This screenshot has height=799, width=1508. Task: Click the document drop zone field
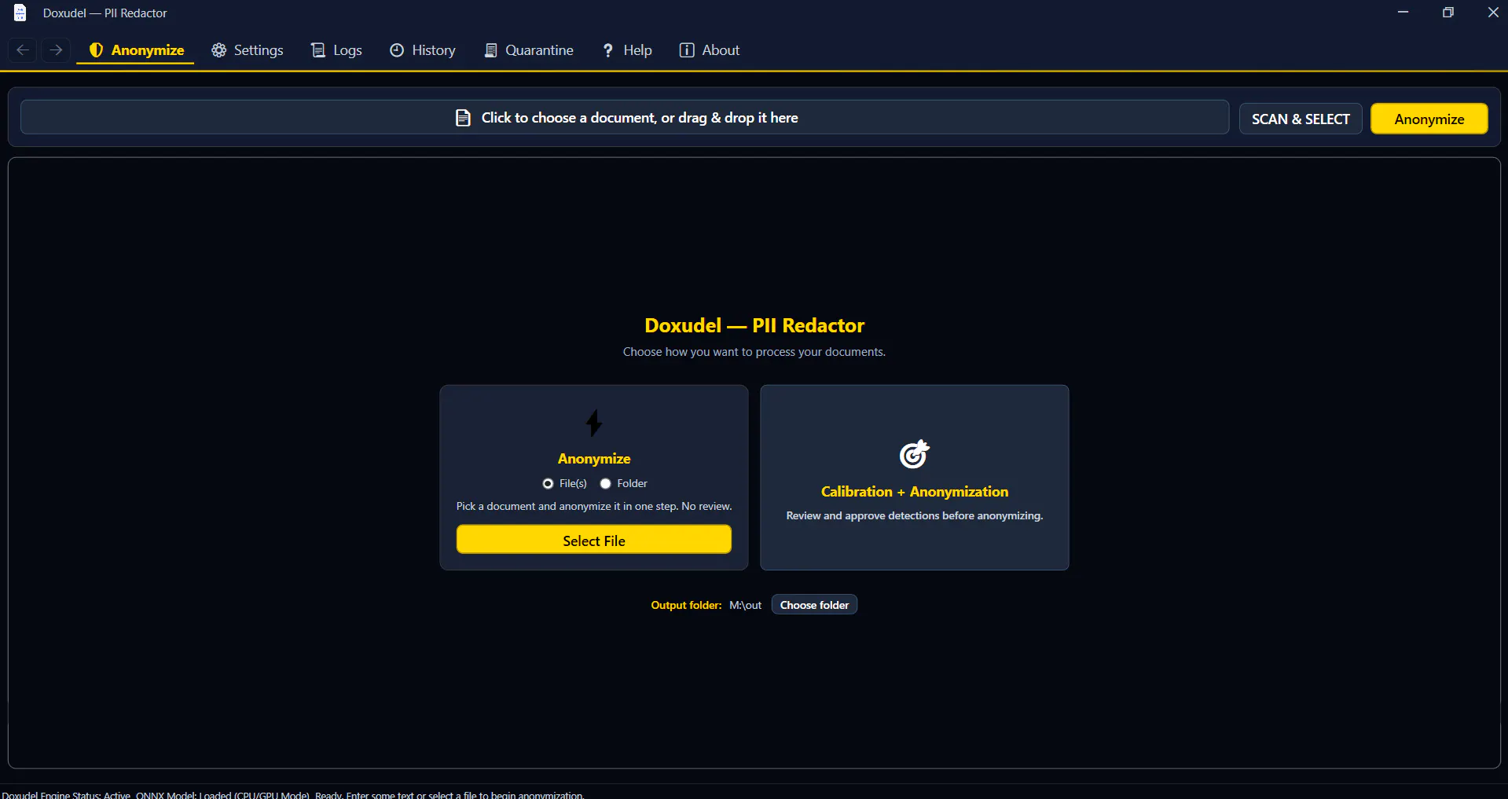[x=625, y=117]
